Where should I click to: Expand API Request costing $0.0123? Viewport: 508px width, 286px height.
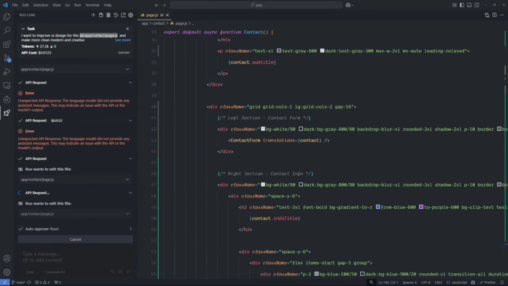130,120
